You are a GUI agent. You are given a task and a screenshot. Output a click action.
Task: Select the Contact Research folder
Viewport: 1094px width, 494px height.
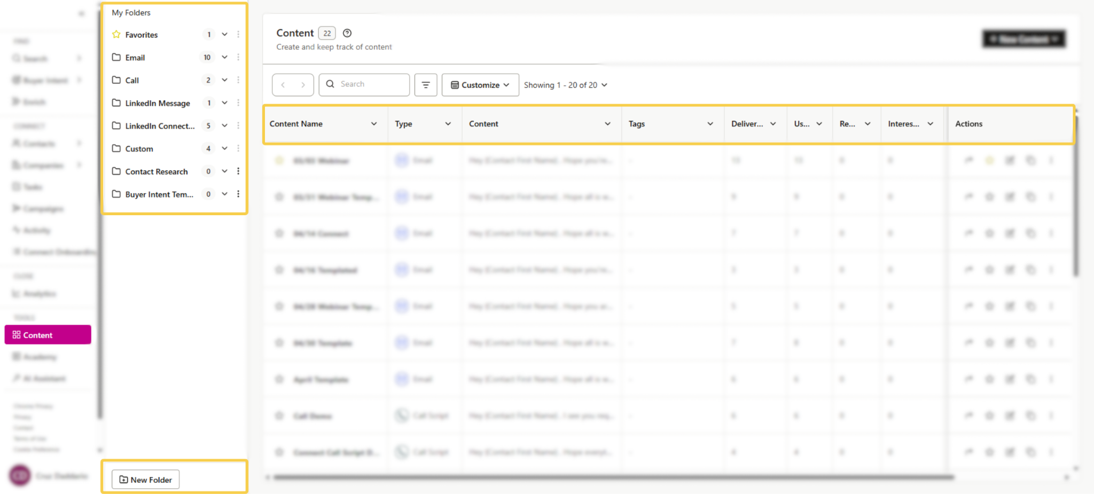pos(157,171)
